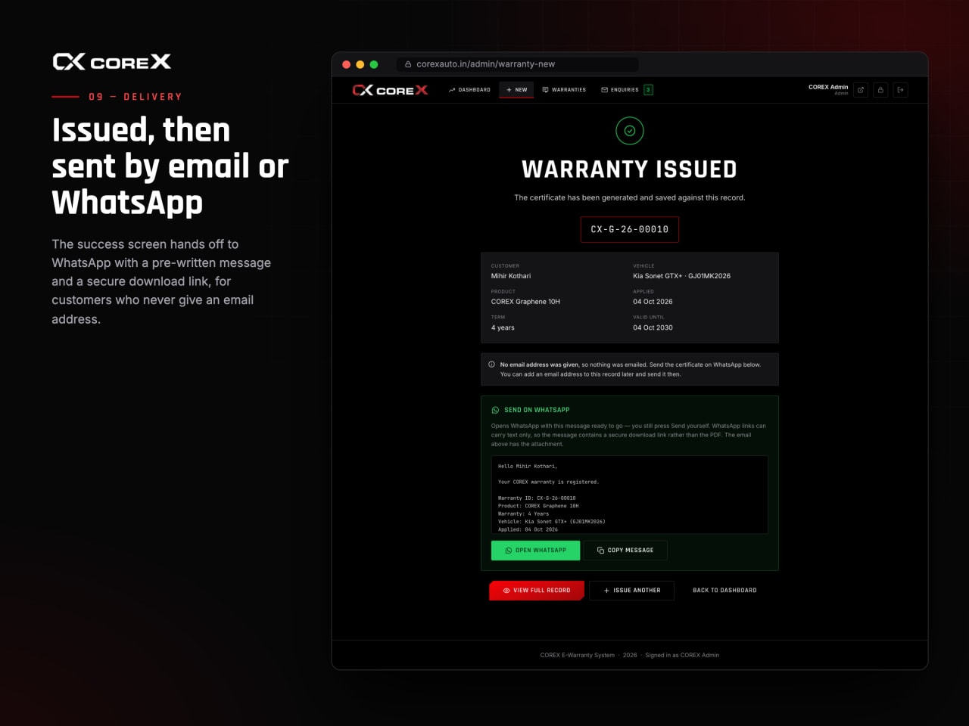
Task: Click the green success checkmark icon
Action: (630, 131)
